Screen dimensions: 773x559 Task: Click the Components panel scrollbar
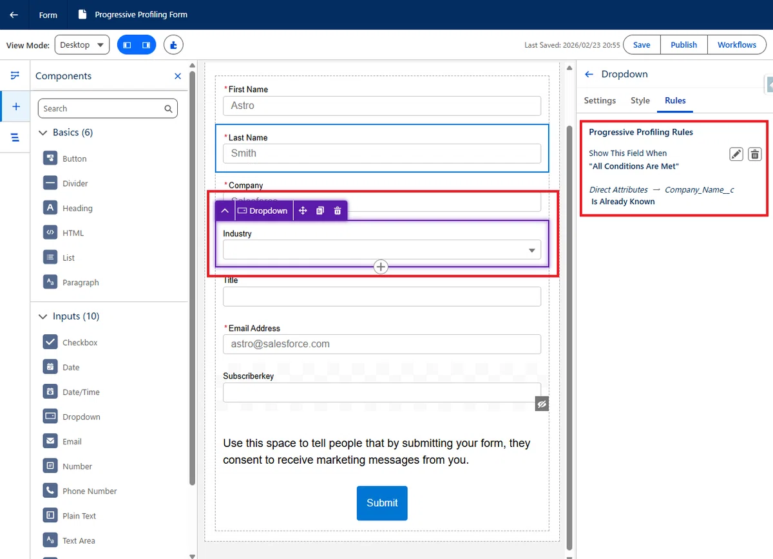click(x=192, y=277)
